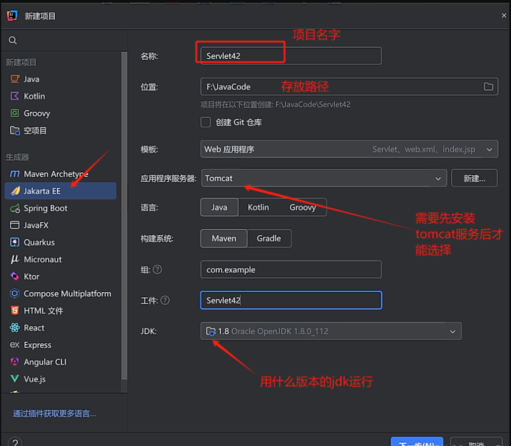Select Express generator in list
Image resolution: width=511 pixels, height=446 pixels.
(60, 345)
